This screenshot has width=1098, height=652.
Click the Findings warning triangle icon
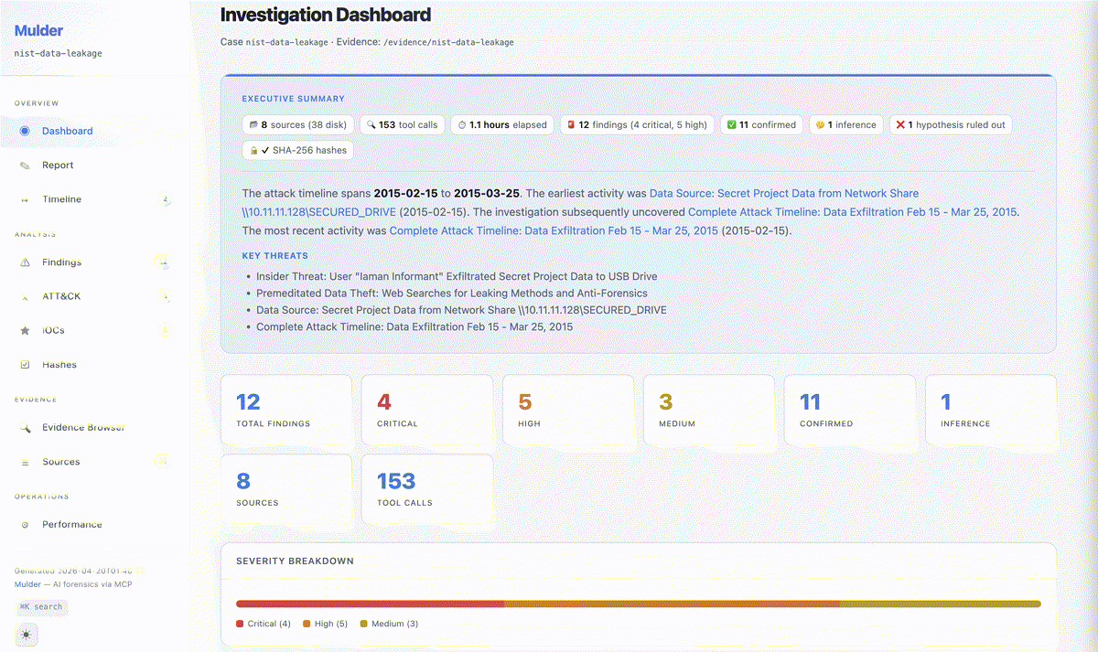click(x=26, y=262)
